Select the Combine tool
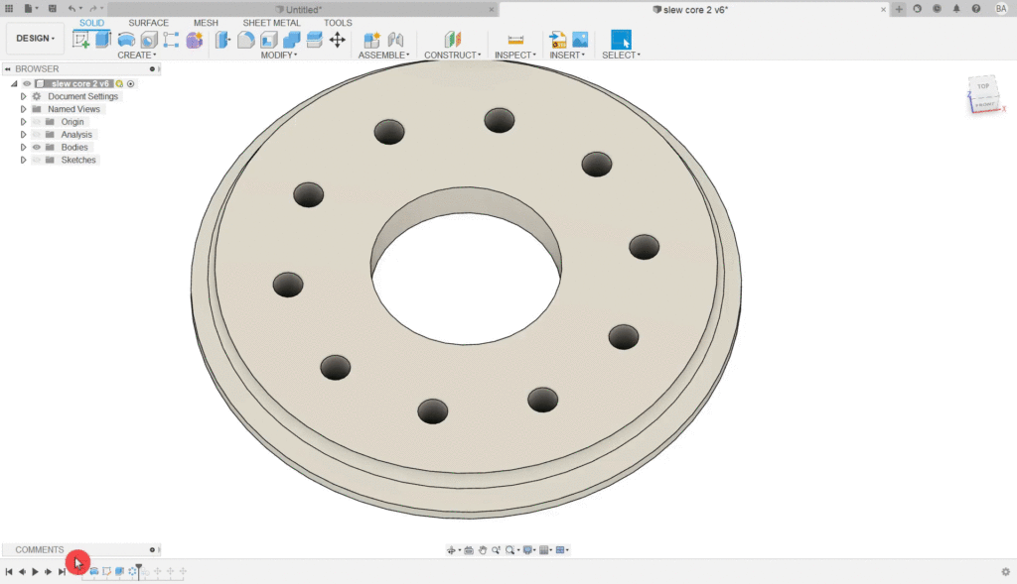 click(x=291, y=40)
